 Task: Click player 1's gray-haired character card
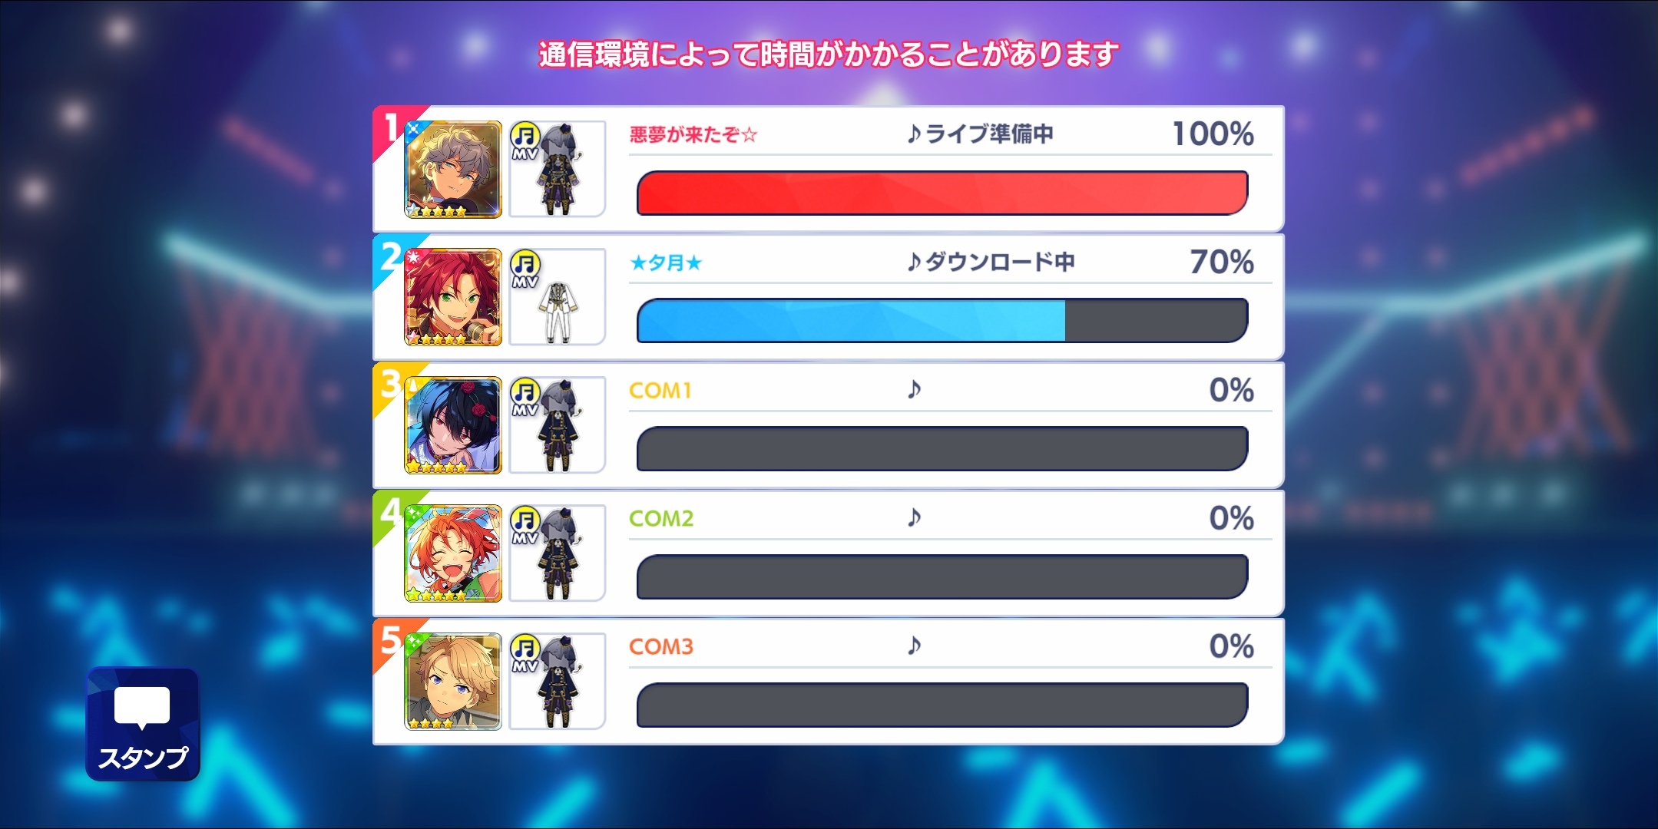pyautogui.click(x=453, y=170)
